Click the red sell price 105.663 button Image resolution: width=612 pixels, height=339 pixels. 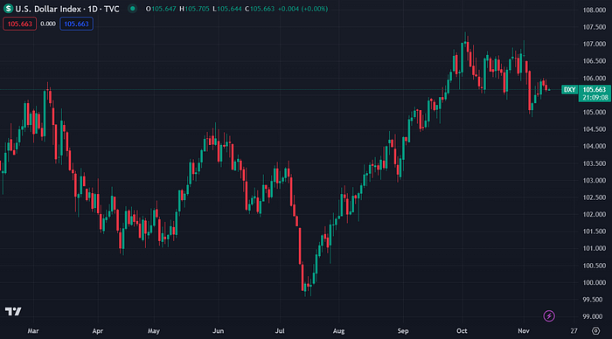pyautogui.click(x=20, y=24)
